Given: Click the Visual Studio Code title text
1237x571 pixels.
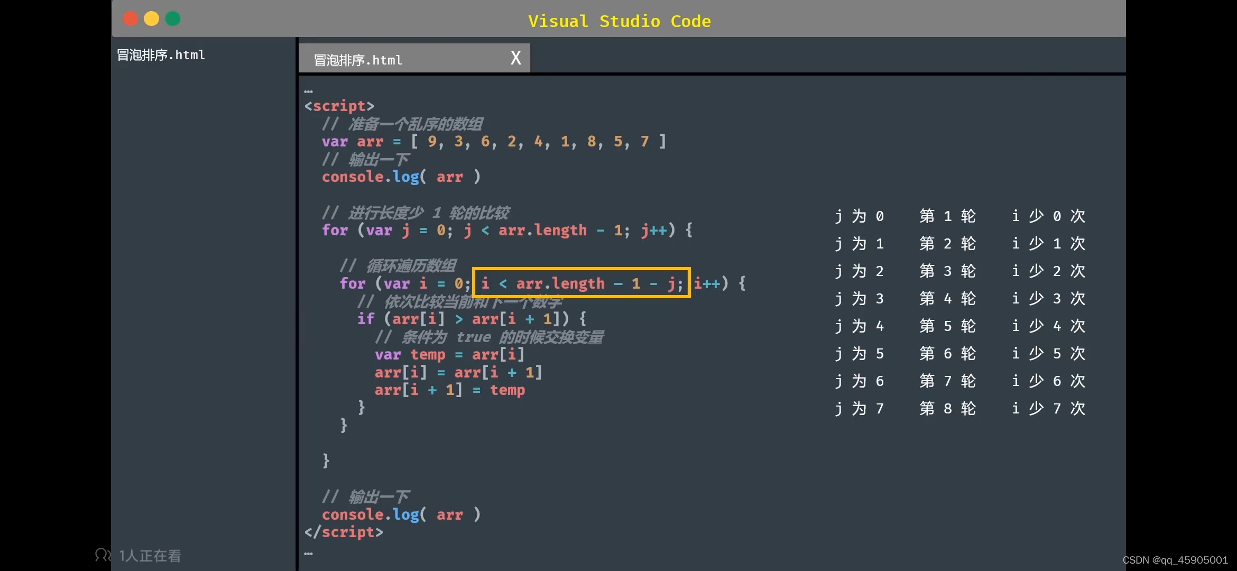Looking at the screenshot, I should pos(619,21).
